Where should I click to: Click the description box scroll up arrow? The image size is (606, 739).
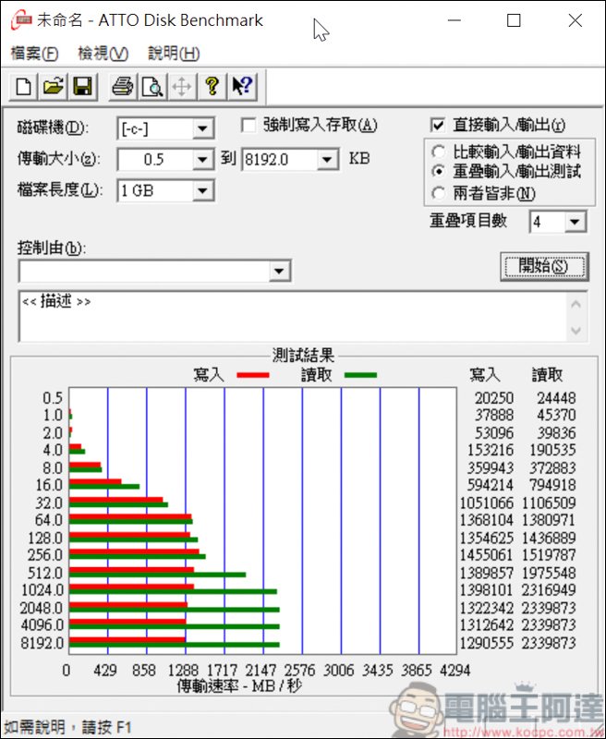tap(576, 305)
